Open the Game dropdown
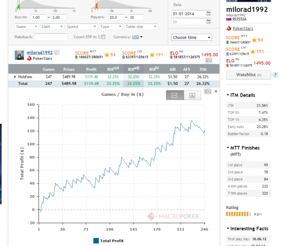 click(27, 27)
